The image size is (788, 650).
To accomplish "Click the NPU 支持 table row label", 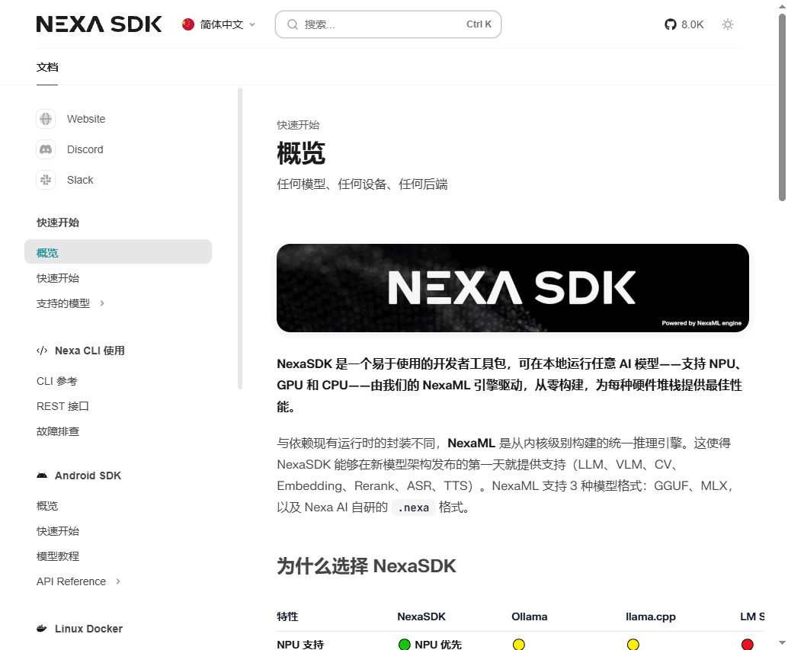I will [x=300, y=645].
